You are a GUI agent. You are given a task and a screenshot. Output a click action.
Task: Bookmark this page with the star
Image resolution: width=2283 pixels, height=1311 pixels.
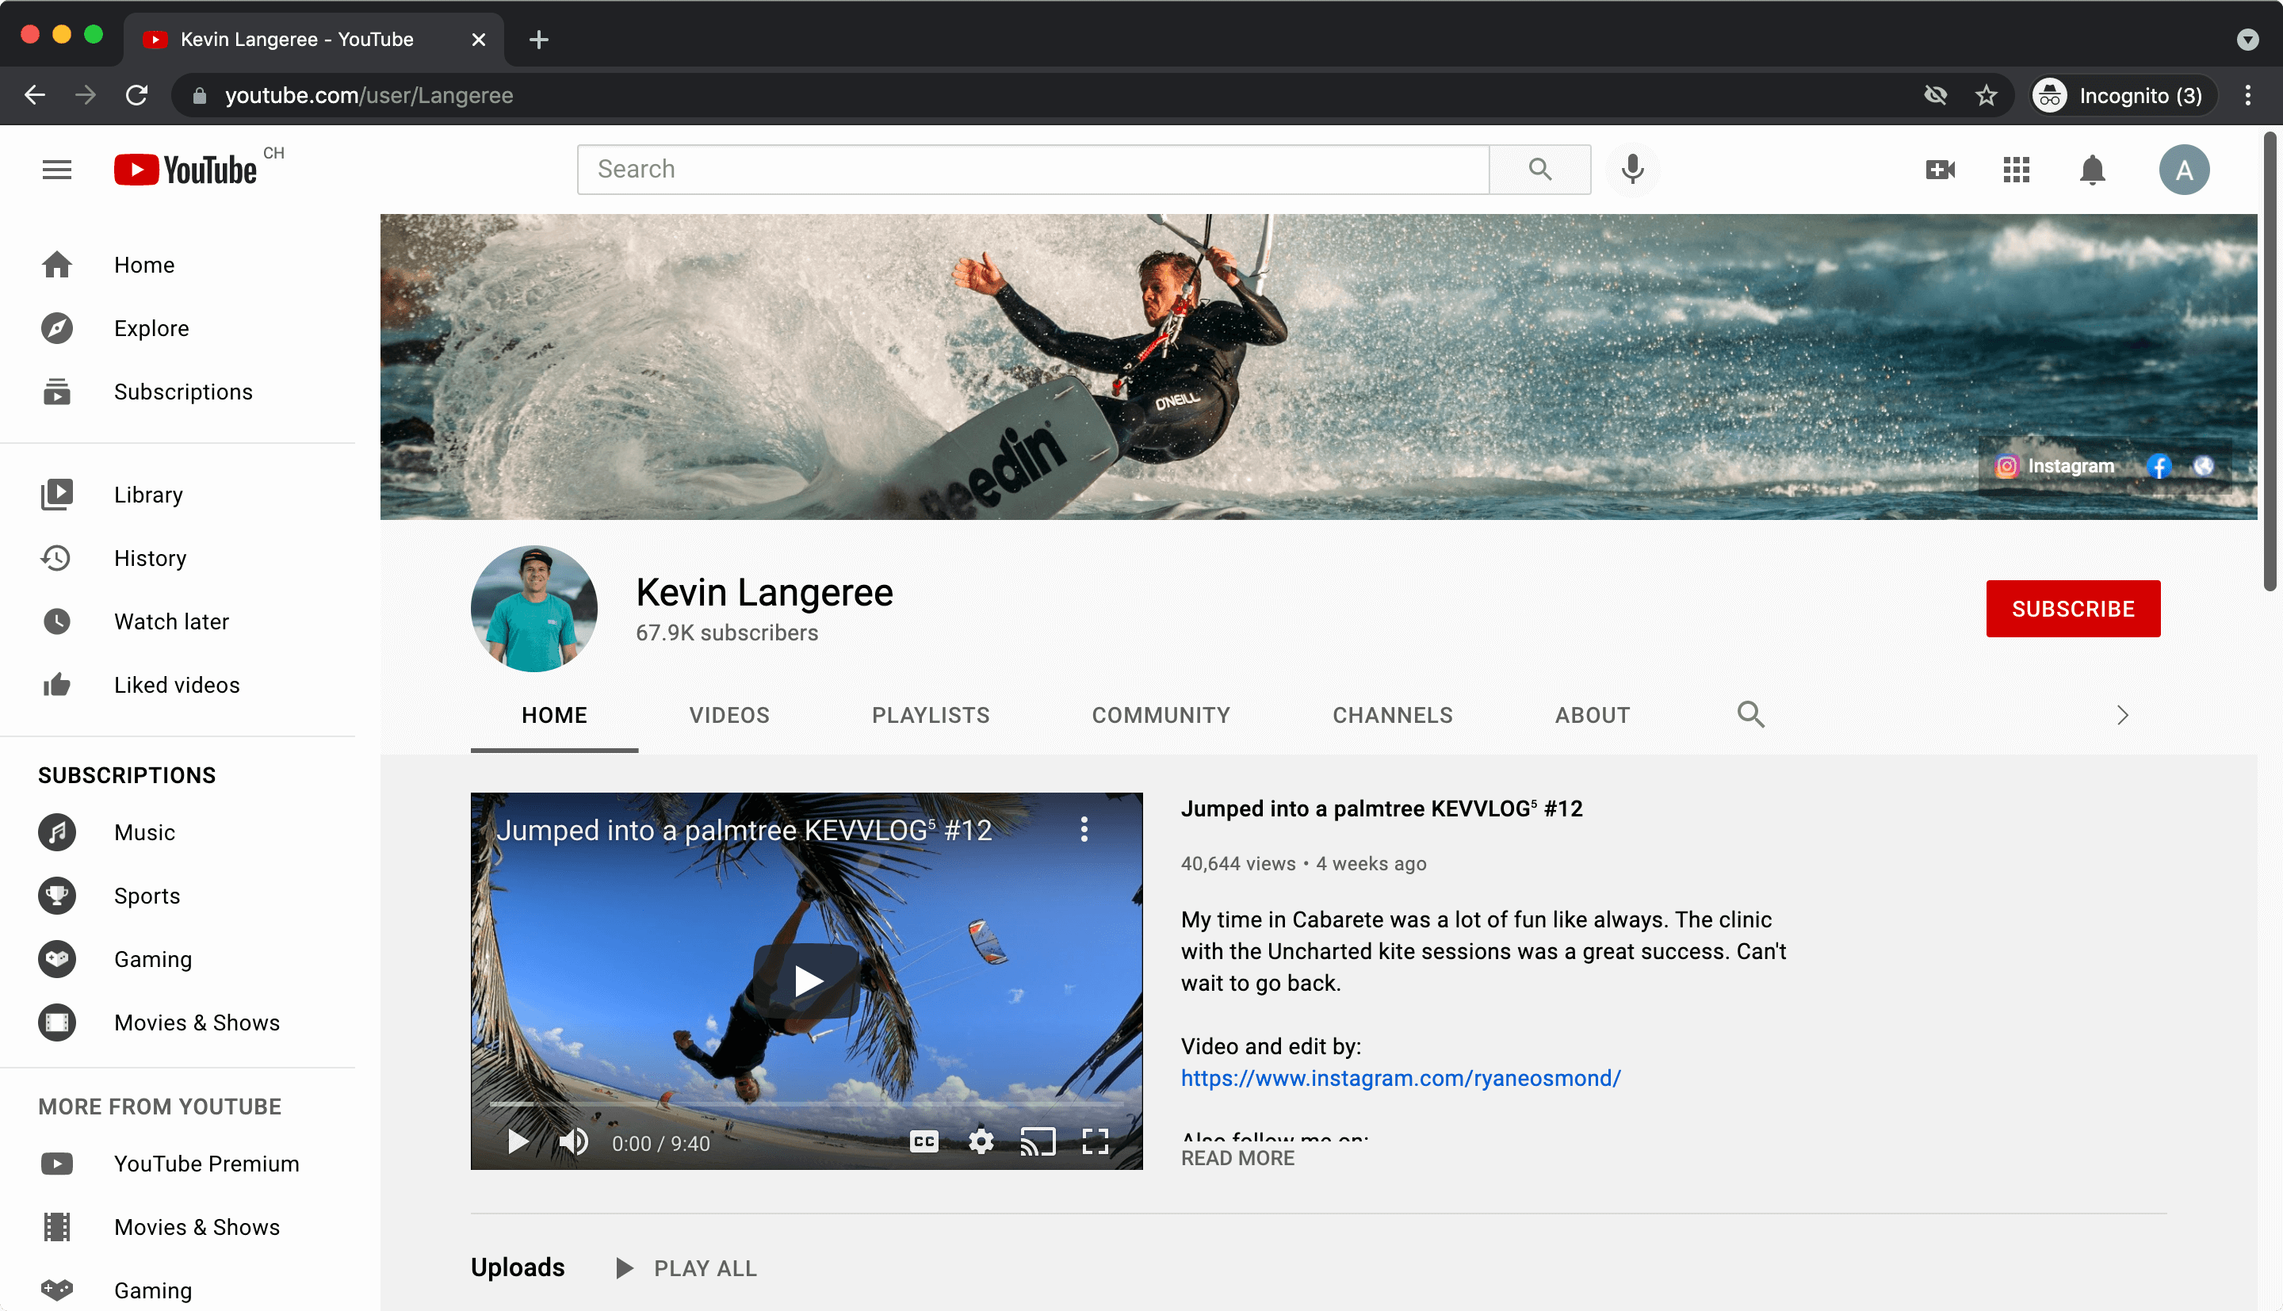click(1986, 95)
